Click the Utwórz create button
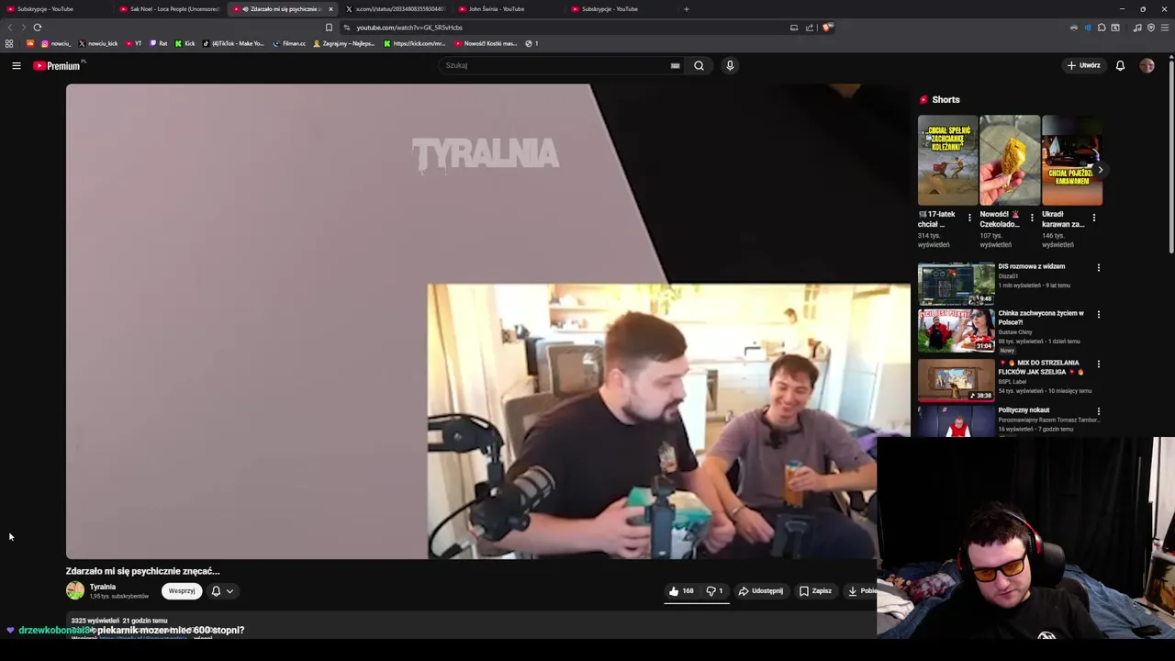Viewport: 1175px width, 661px height. (1084, 65)
